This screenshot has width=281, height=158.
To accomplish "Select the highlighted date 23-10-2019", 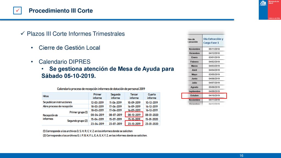I will 134,123.
